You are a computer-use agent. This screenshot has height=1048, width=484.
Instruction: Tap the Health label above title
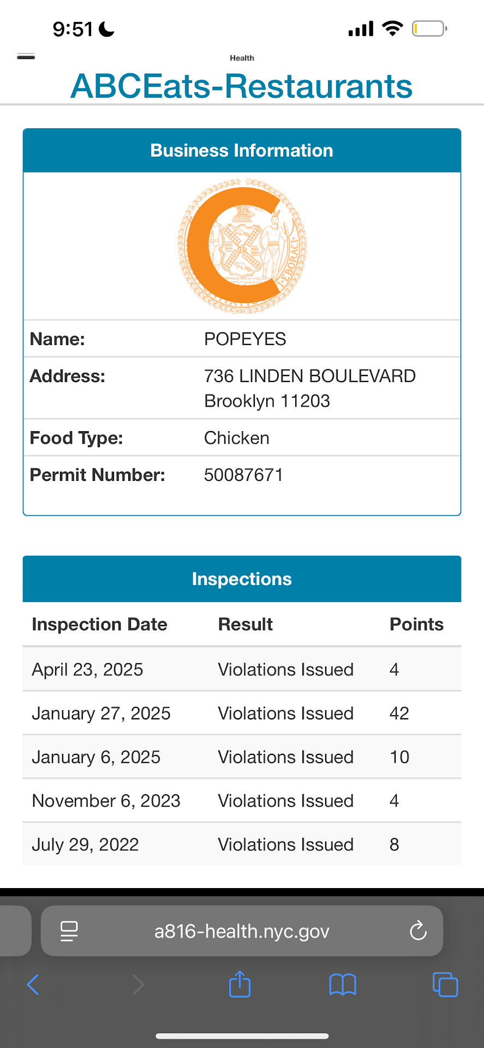click(x=242, y=58)
